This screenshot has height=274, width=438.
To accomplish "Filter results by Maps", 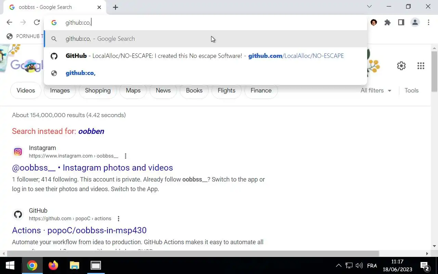I will tap(133, 90).
